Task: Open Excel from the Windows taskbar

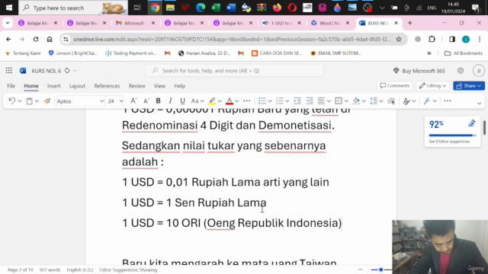Action: tap(216, 8)
